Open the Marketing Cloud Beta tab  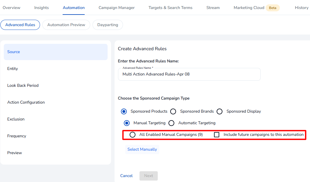click(256, 8)
